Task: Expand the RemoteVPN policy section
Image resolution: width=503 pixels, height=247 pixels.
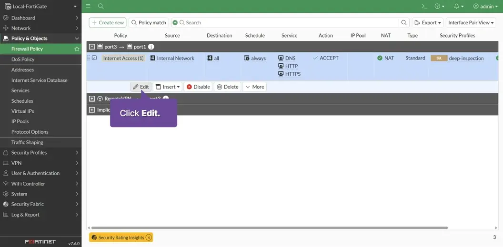Action: coord(92,99)
